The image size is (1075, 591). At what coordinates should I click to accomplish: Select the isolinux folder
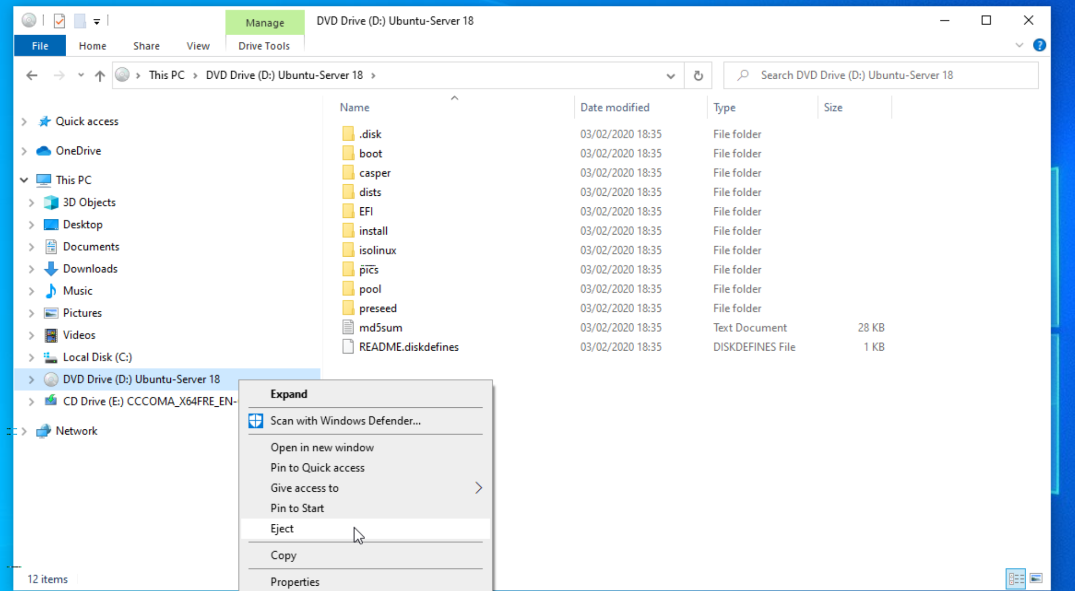pos(377,250)
